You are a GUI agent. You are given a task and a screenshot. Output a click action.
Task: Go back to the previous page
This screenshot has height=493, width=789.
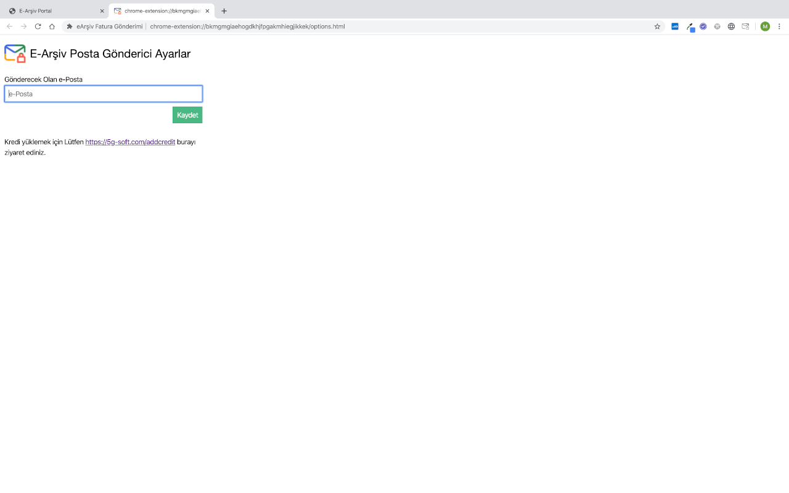[9, 26]
